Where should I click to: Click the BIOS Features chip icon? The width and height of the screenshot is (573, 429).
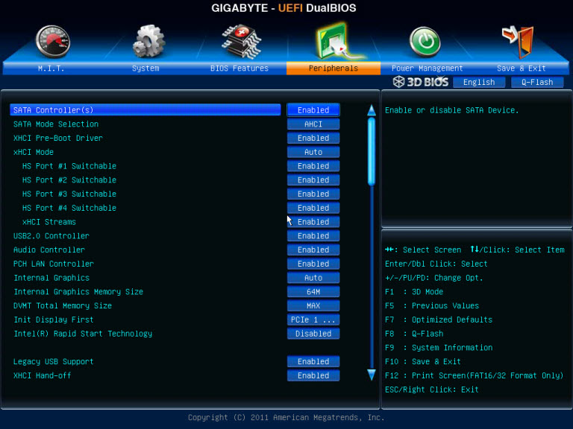tap(241, 42)
